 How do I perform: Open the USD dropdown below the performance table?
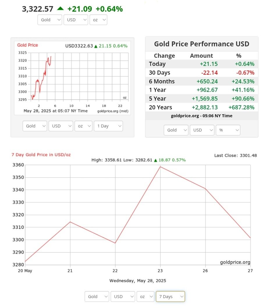pyautogui.click(x=202, y=130)
